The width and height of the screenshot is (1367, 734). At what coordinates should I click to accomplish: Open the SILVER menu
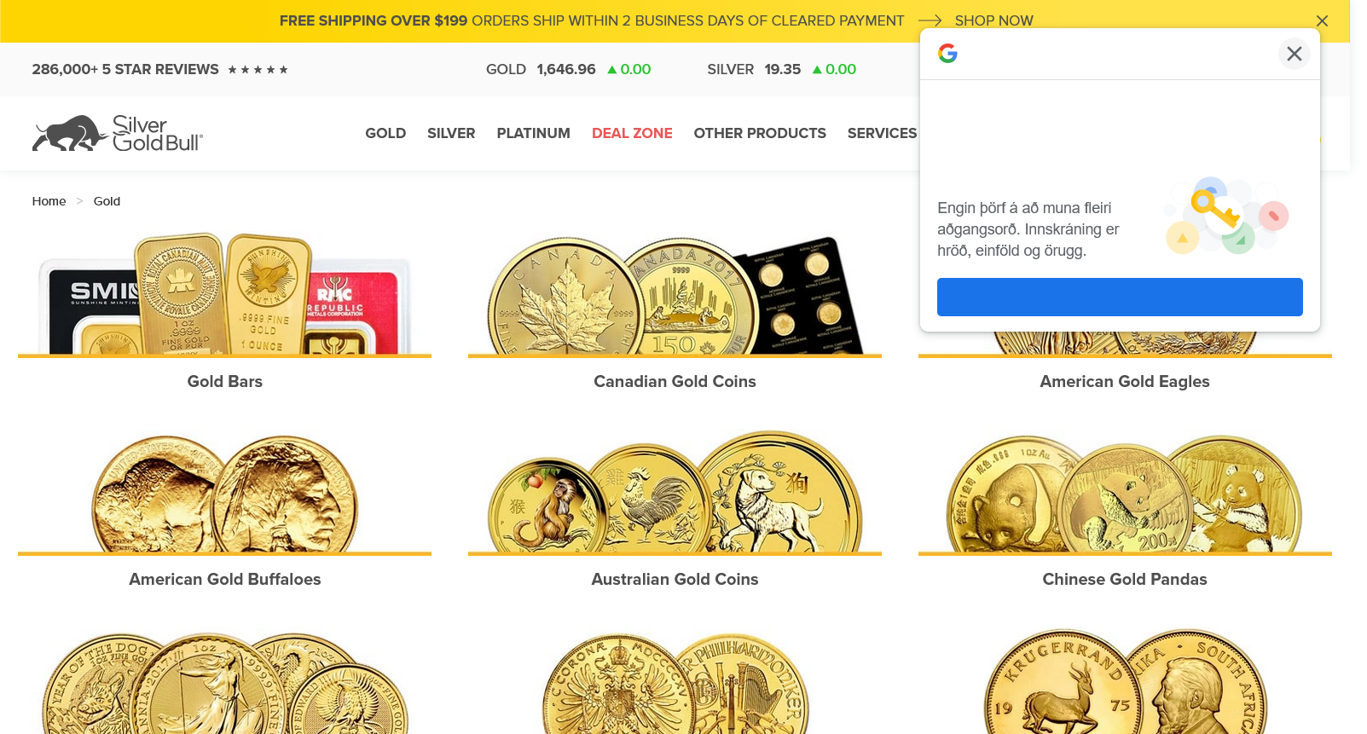[451, 133]
